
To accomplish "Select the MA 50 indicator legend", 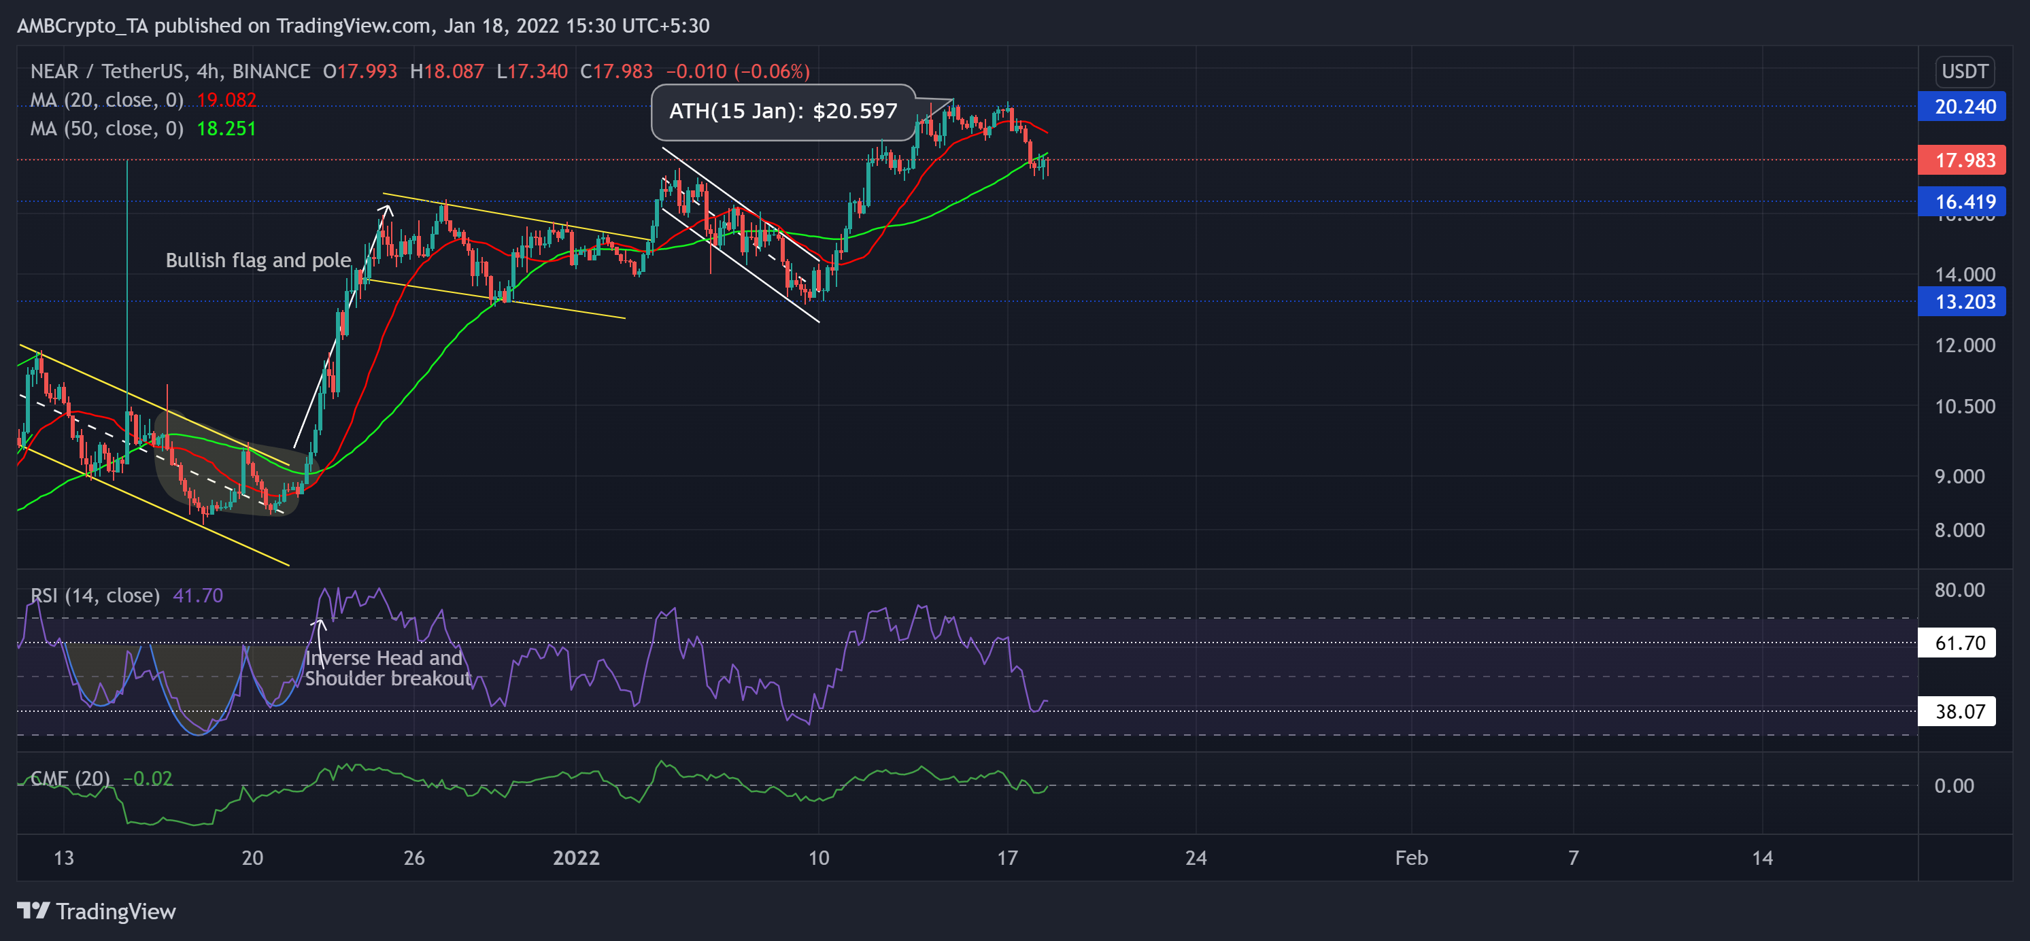I will pyautogui.click(x=107, y=129).
